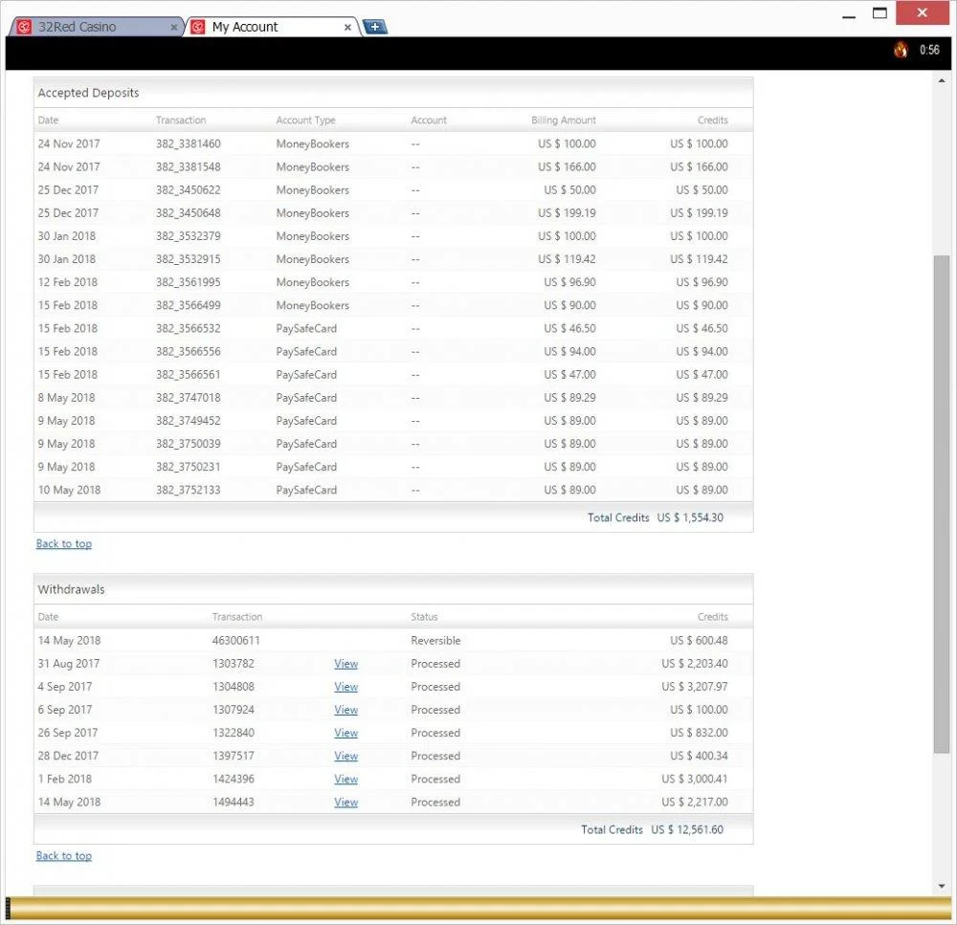Click the Reversible status of withdrawal 46300611
Screen dimensions: 957x925
pyautogui.click(x=435, y=641)
